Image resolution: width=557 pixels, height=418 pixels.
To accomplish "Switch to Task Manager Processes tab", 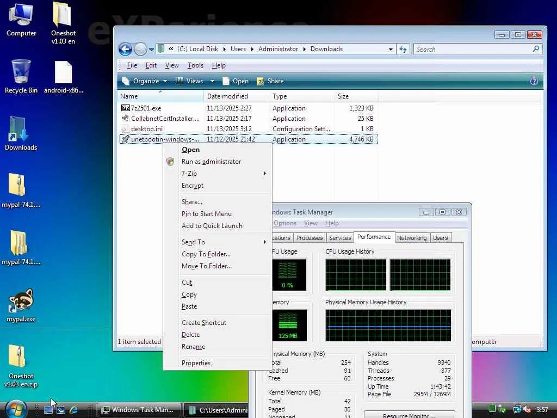I will [x=310, y=238].
